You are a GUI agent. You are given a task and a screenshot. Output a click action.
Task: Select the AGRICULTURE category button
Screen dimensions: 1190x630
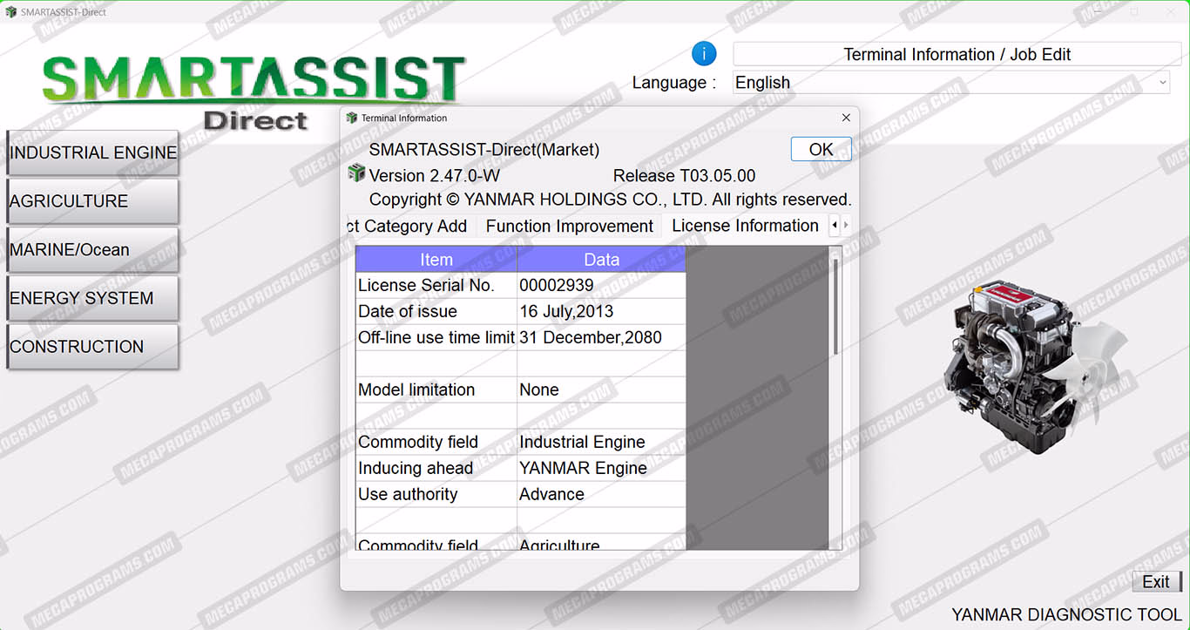click(x=92, y=201)
